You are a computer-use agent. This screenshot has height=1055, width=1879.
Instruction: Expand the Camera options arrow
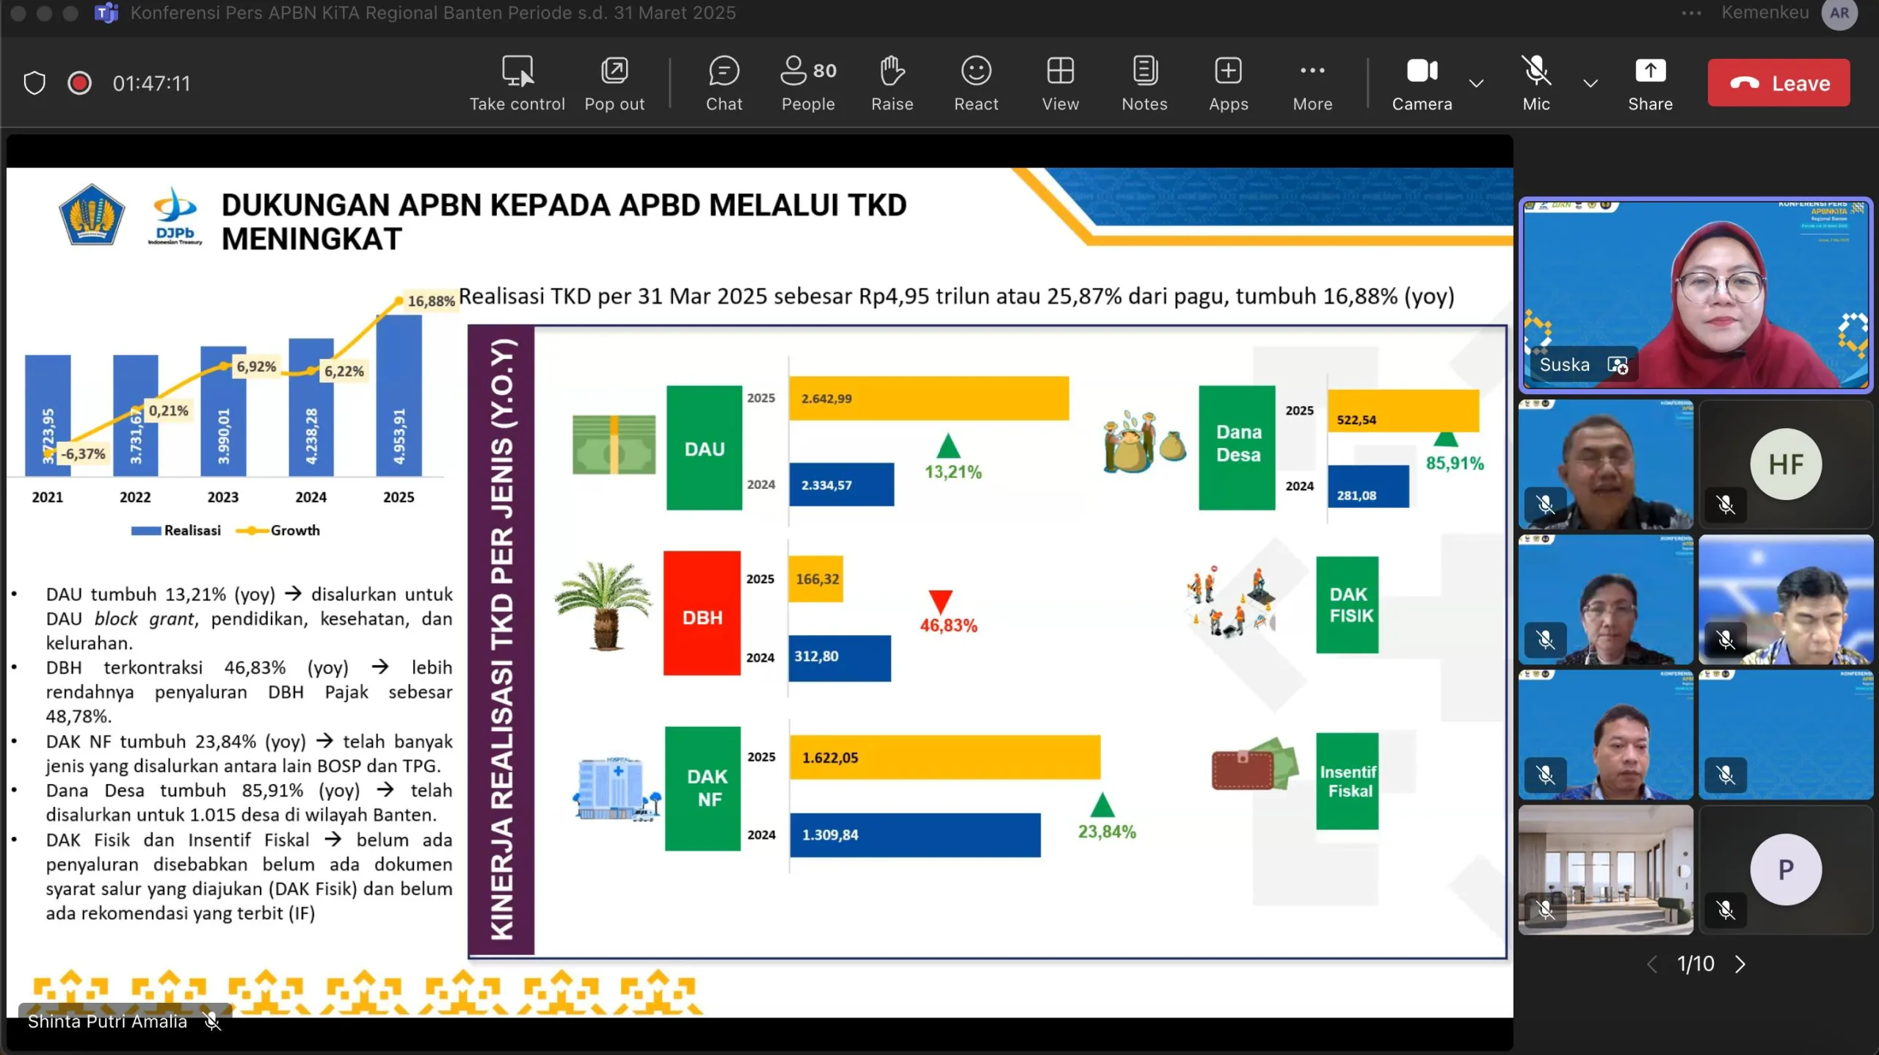coord(1476,83)
